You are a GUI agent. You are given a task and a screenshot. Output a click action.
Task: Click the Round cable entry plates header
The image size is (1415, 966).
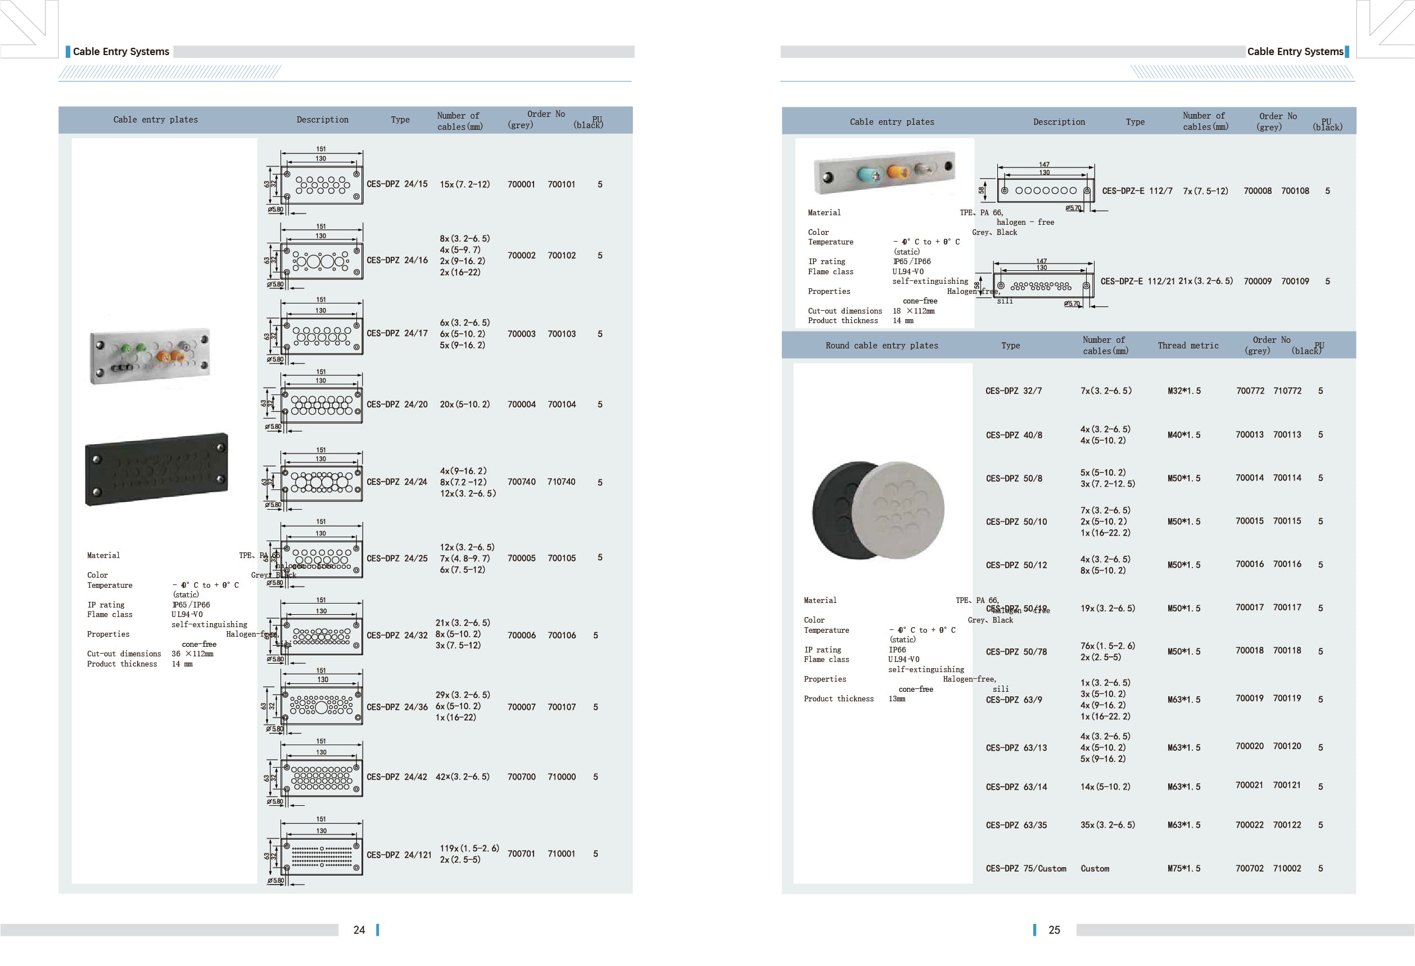click(x=881, y=345)
